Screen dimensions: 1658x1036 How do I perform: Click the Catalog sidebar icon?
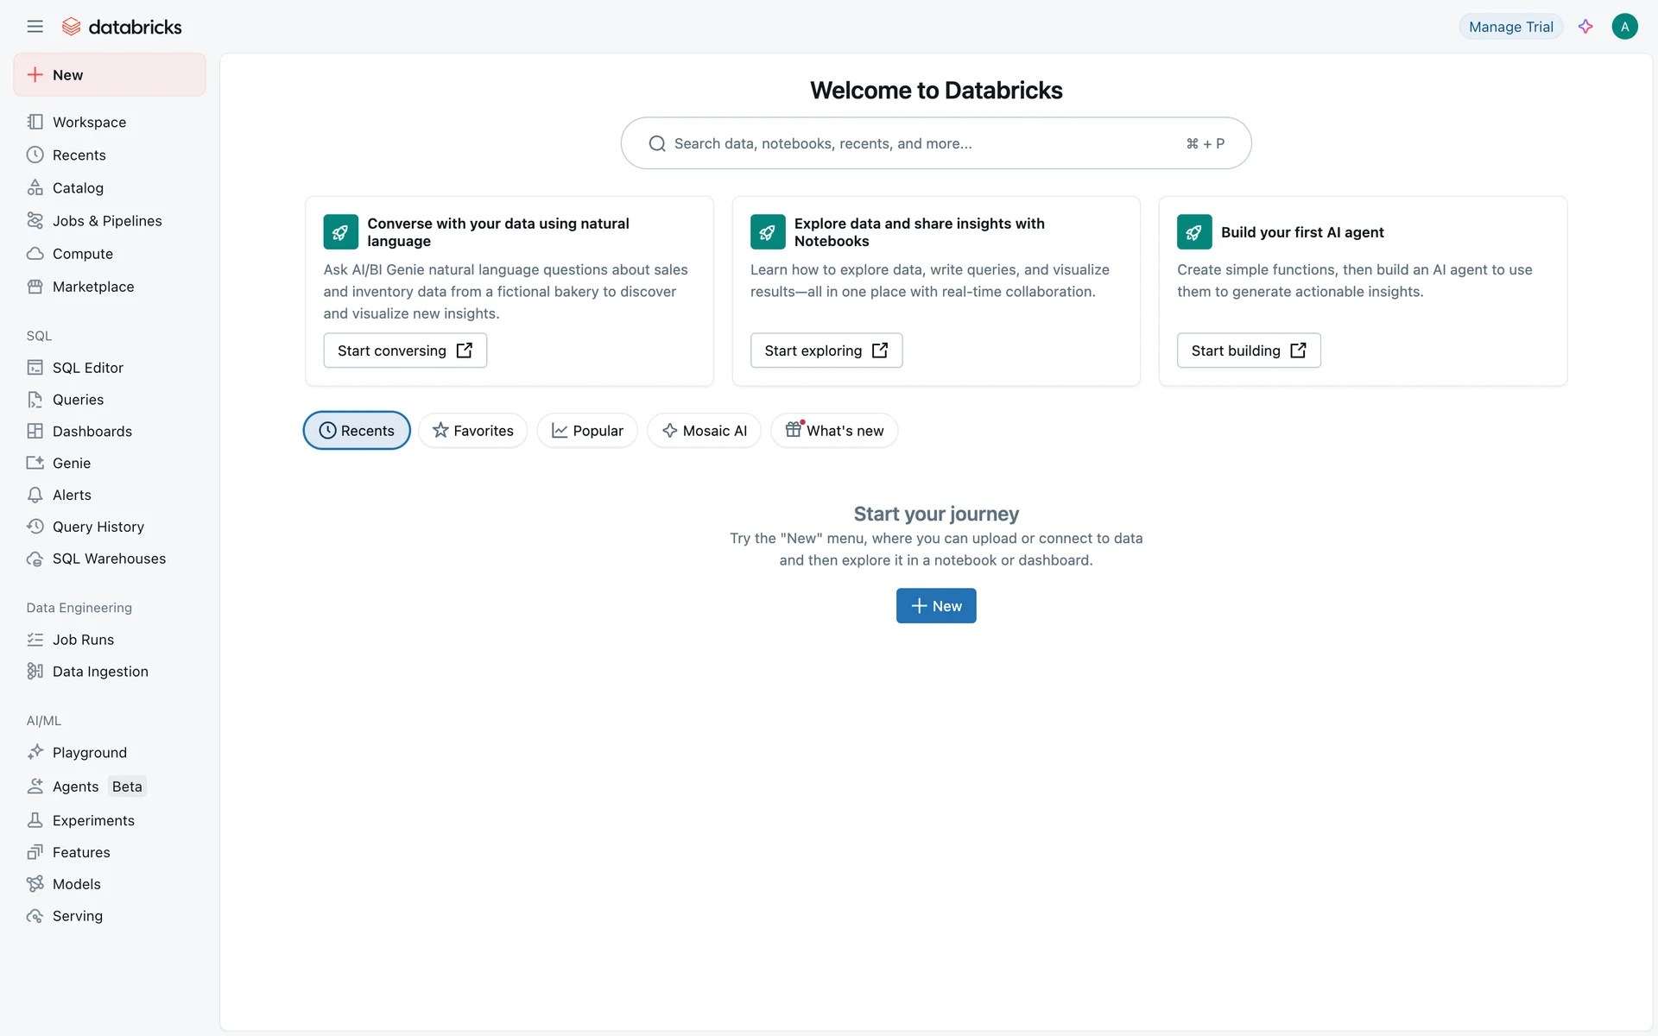click(35, 187)
